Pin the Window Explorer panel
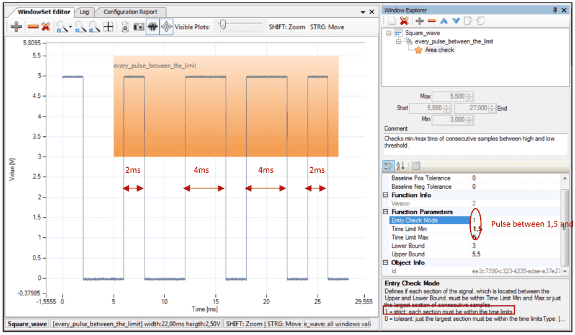Viewport: 575px width, 335px height. pos(555,10)
